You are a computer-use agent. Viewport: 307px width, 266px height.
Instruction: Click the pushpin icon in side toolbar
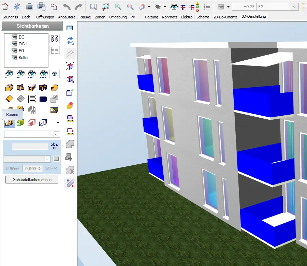point(70,54)
